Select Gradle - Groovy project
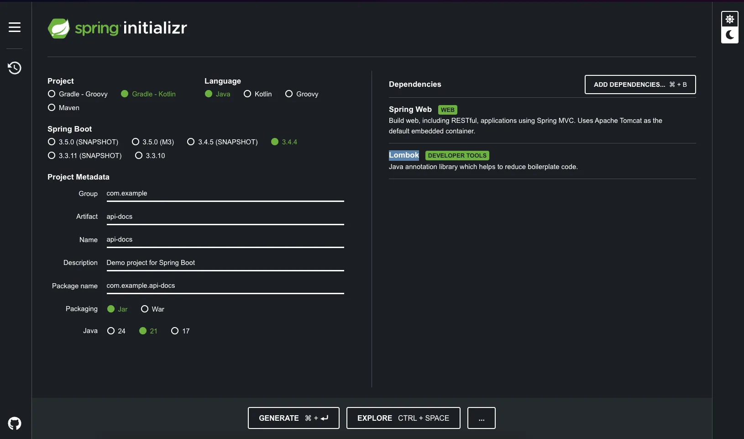 (x=78, y=94)
